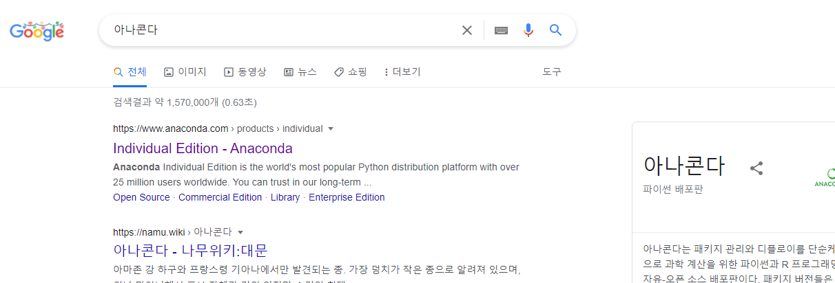Open the 도구 options
This screenshot has height=283, width=835.
[x=552, y=71]
